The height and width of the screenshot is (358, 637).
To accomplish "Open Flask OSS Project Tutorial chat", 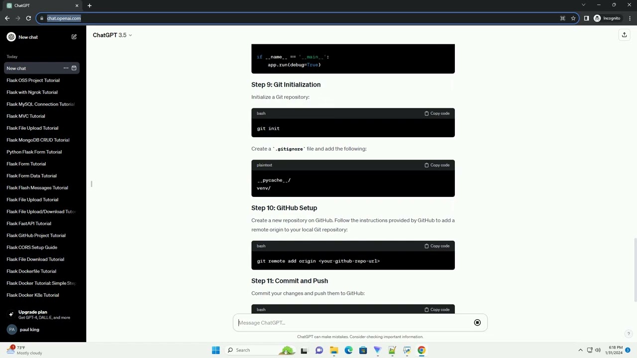I will [x=33, y=80].
